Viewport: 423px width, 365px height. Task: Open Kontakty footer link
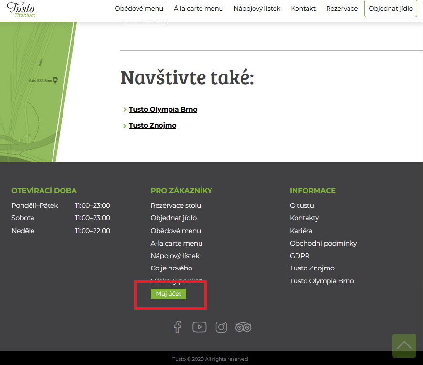point(304,218)
